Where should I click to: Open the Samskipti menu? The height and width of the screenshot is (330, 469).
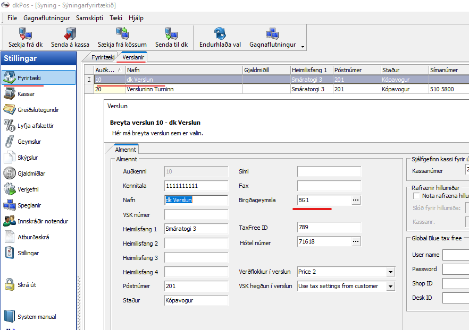tap(89, 18)
